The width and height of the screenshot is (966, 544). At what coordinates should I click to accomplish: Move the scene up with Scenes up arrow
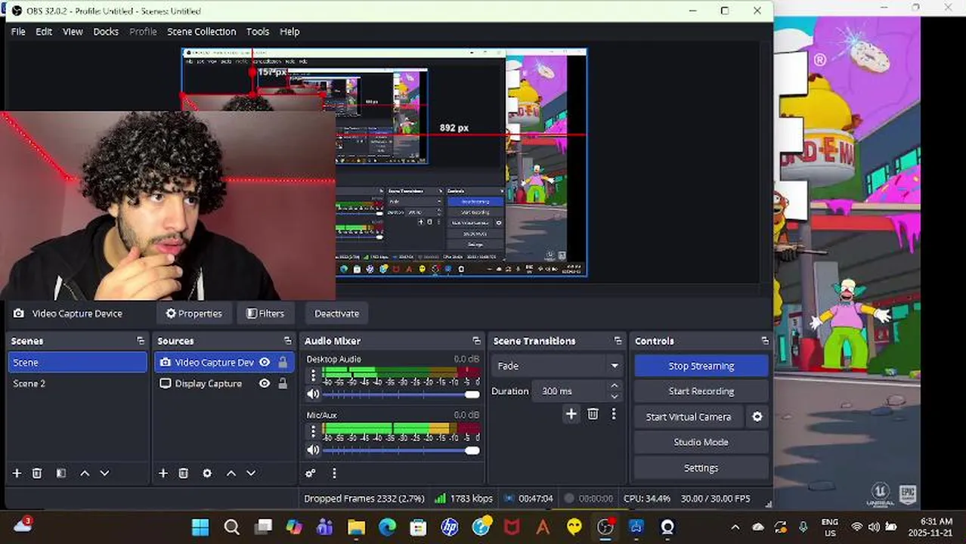click(x=85, y=473)
